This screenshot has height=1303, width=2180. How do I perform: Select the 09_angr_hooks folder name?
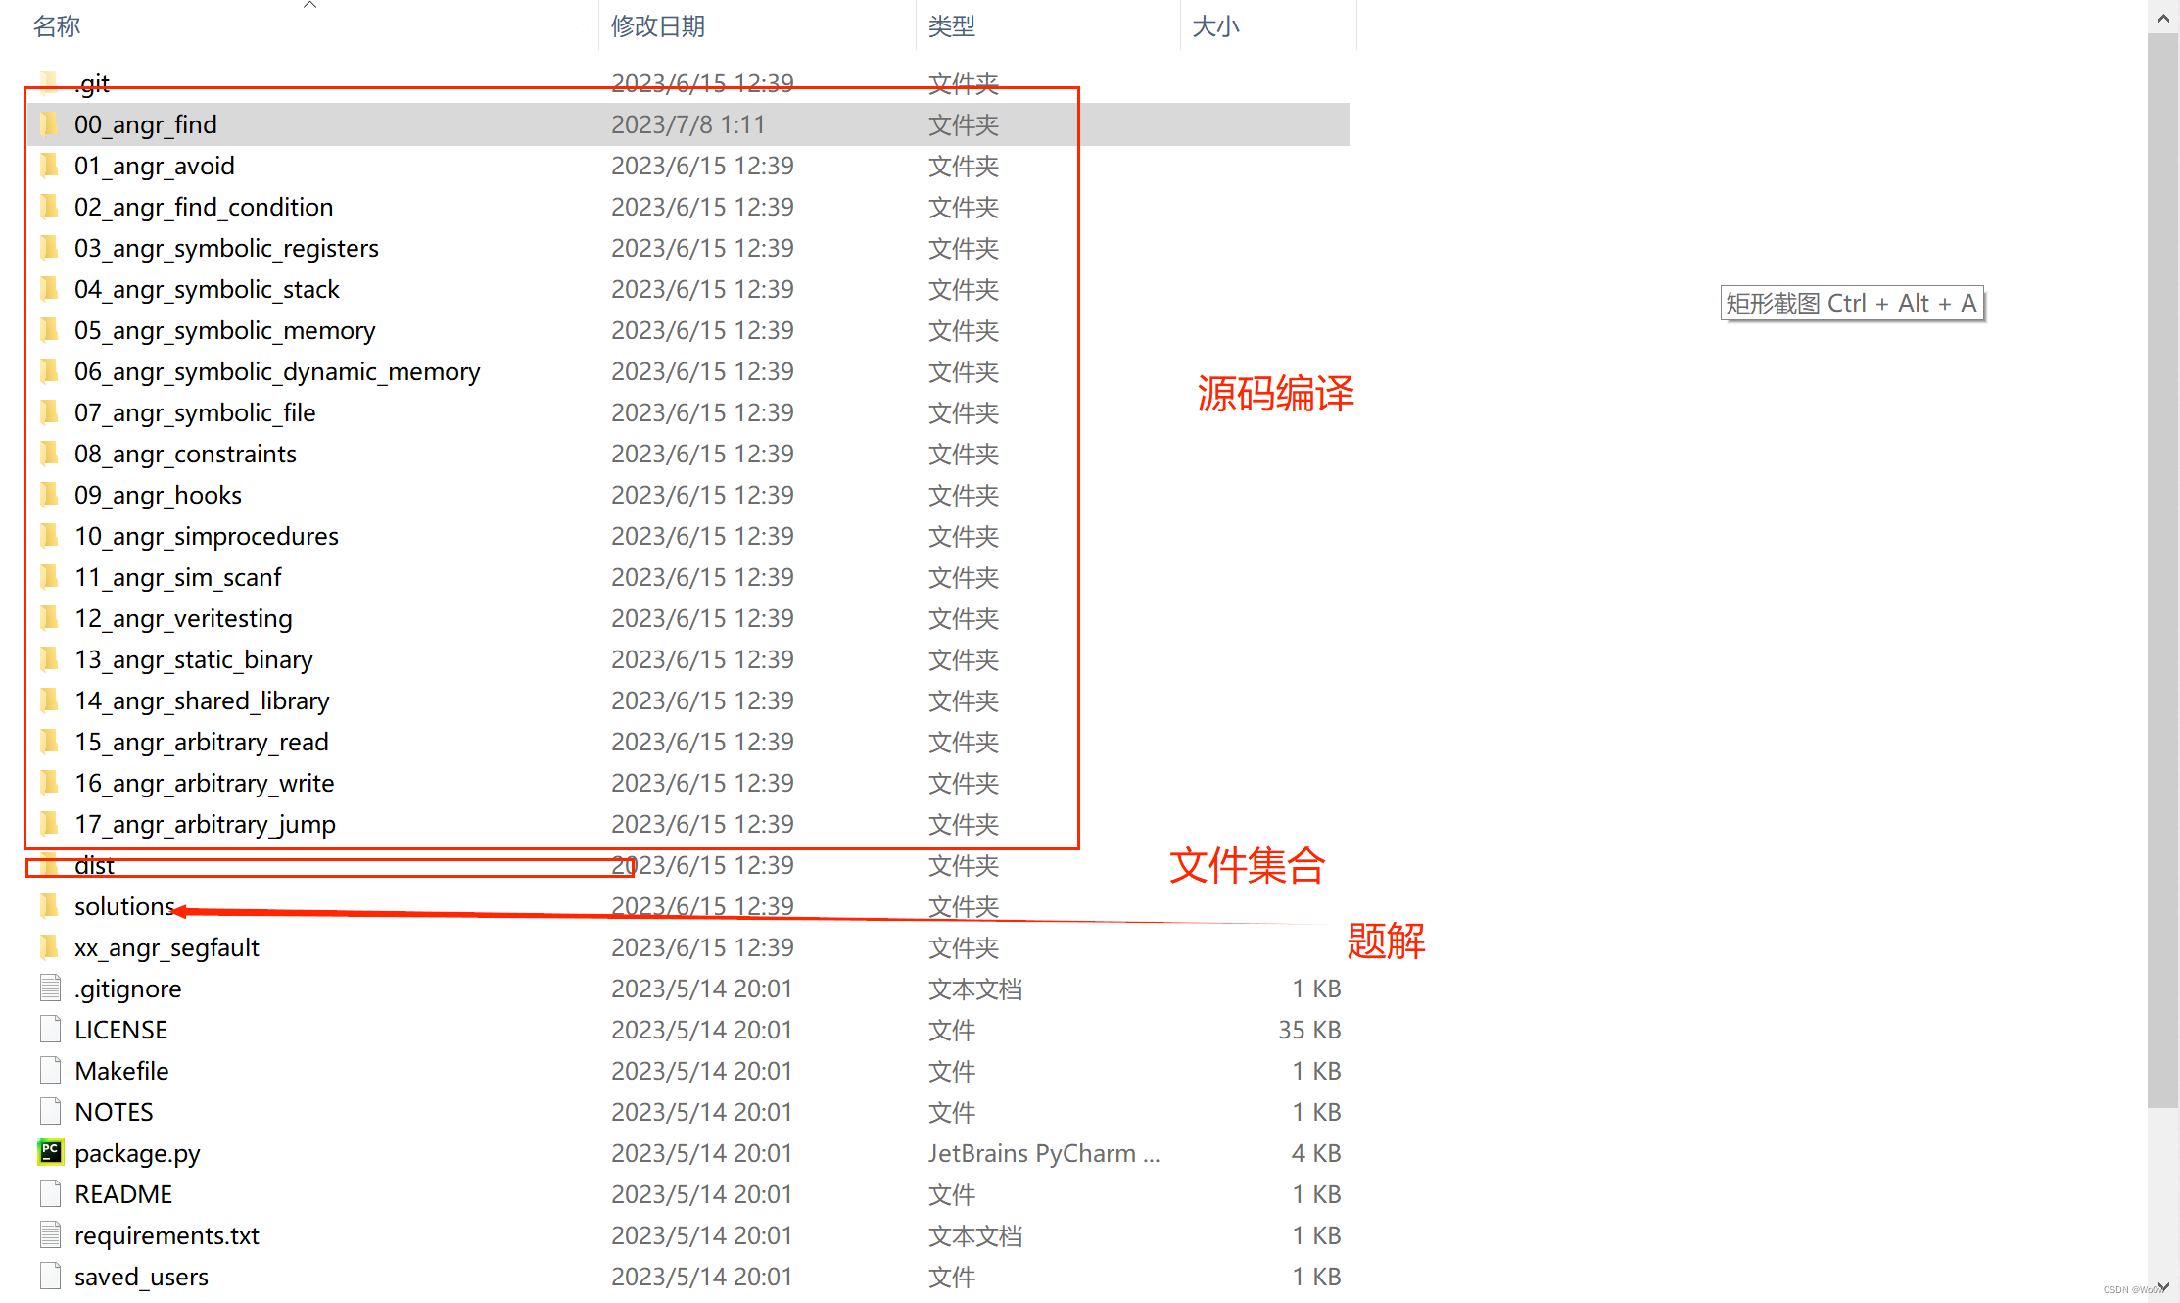coord(158,495)
